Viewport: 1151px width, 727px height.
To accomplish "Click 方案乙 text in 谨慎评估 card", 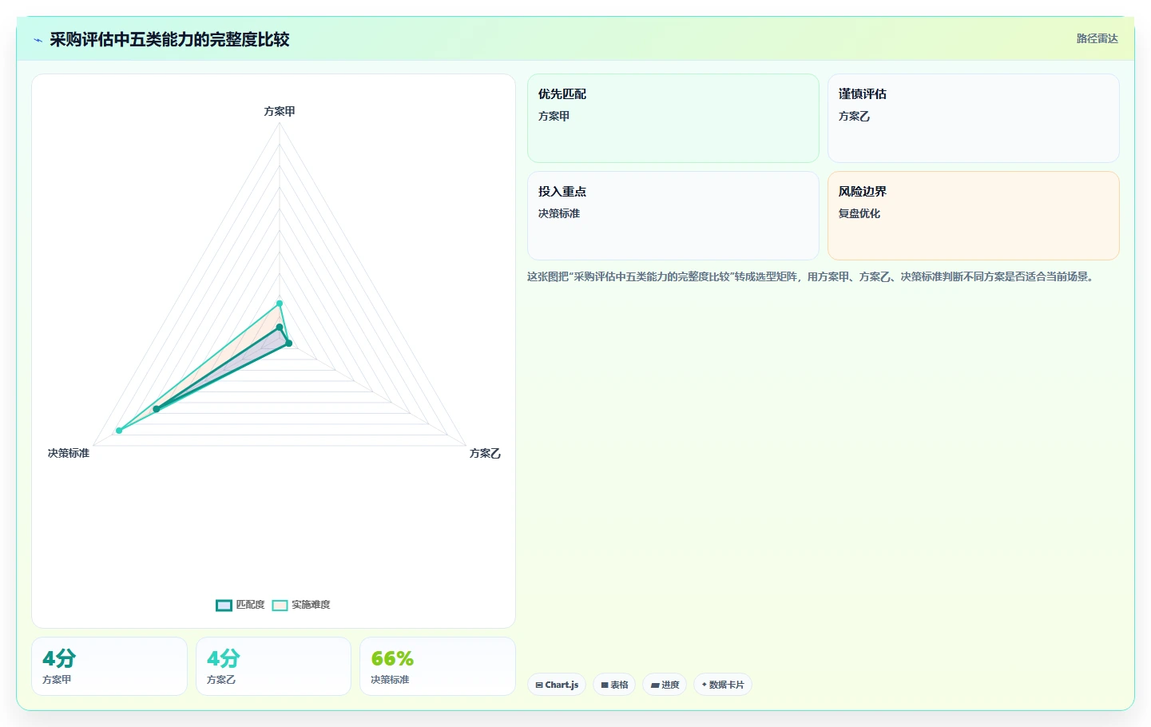I will click(854, 116).
